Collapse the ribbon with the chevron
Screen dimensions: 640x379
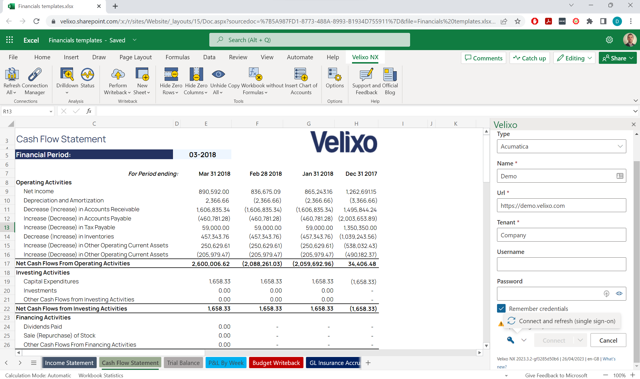tap(635, 101)
